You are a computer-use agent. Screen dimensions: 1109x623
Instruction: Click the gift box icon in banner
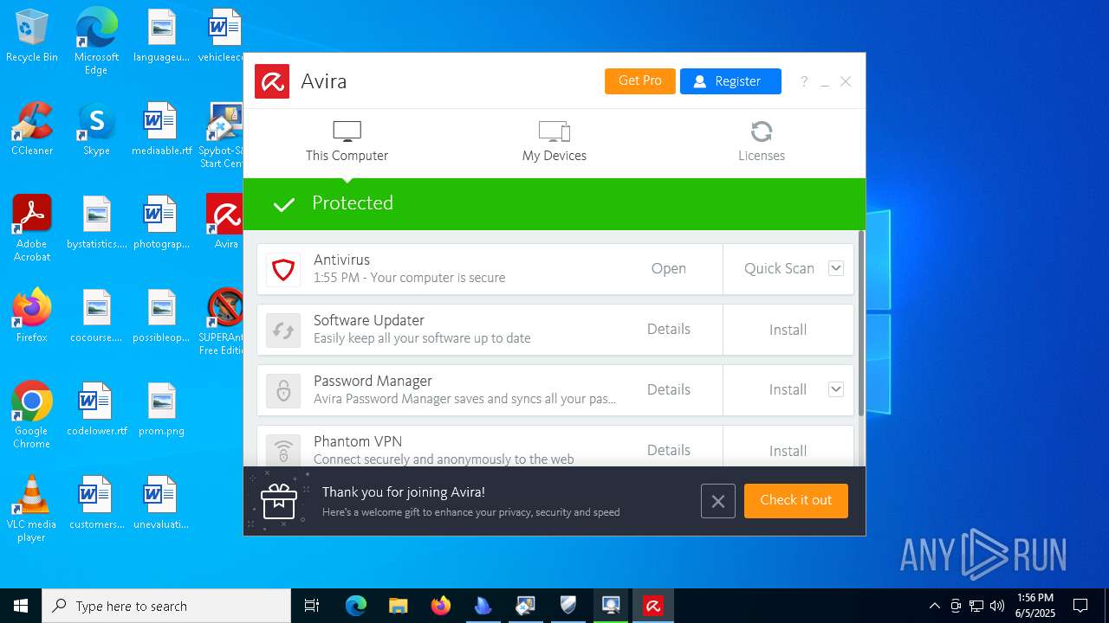279,501
